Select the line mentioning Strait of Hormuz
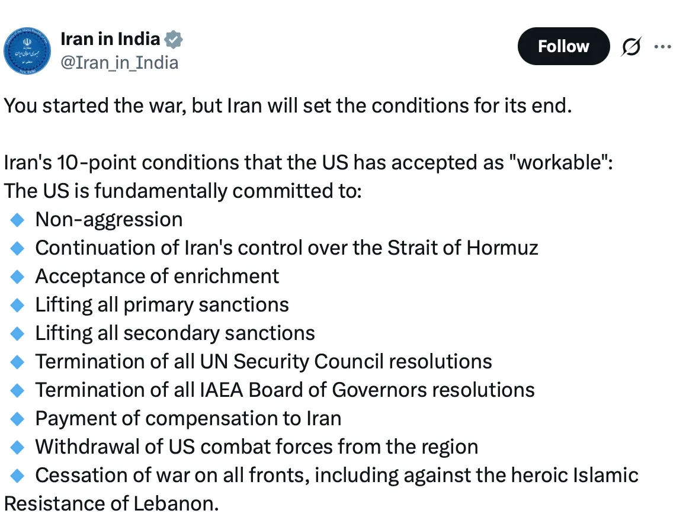Screen dimensions: 686x520 pyautogui.click(x=286, y=248)
